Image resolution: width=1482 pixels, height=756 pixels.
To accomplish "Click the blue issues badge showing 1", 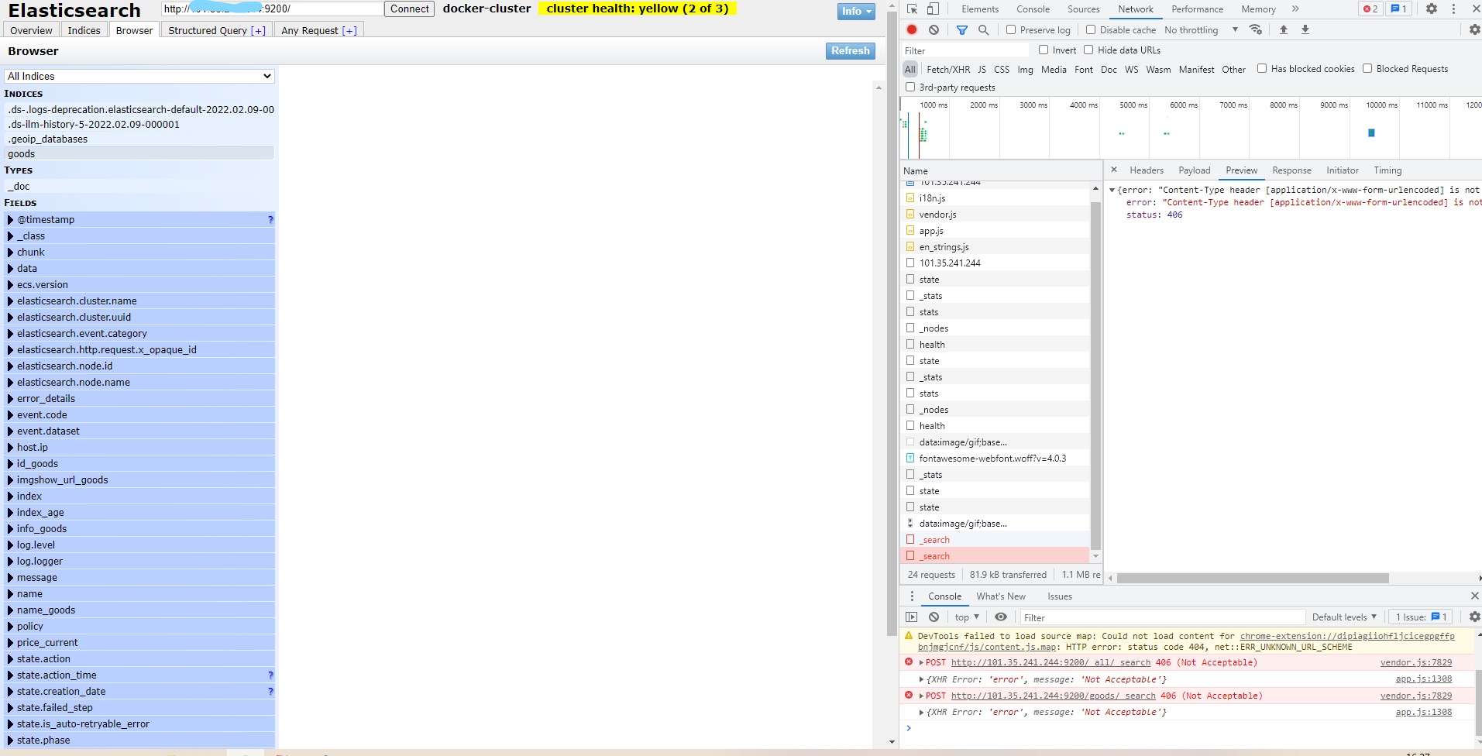I will tap(1398, 9).
